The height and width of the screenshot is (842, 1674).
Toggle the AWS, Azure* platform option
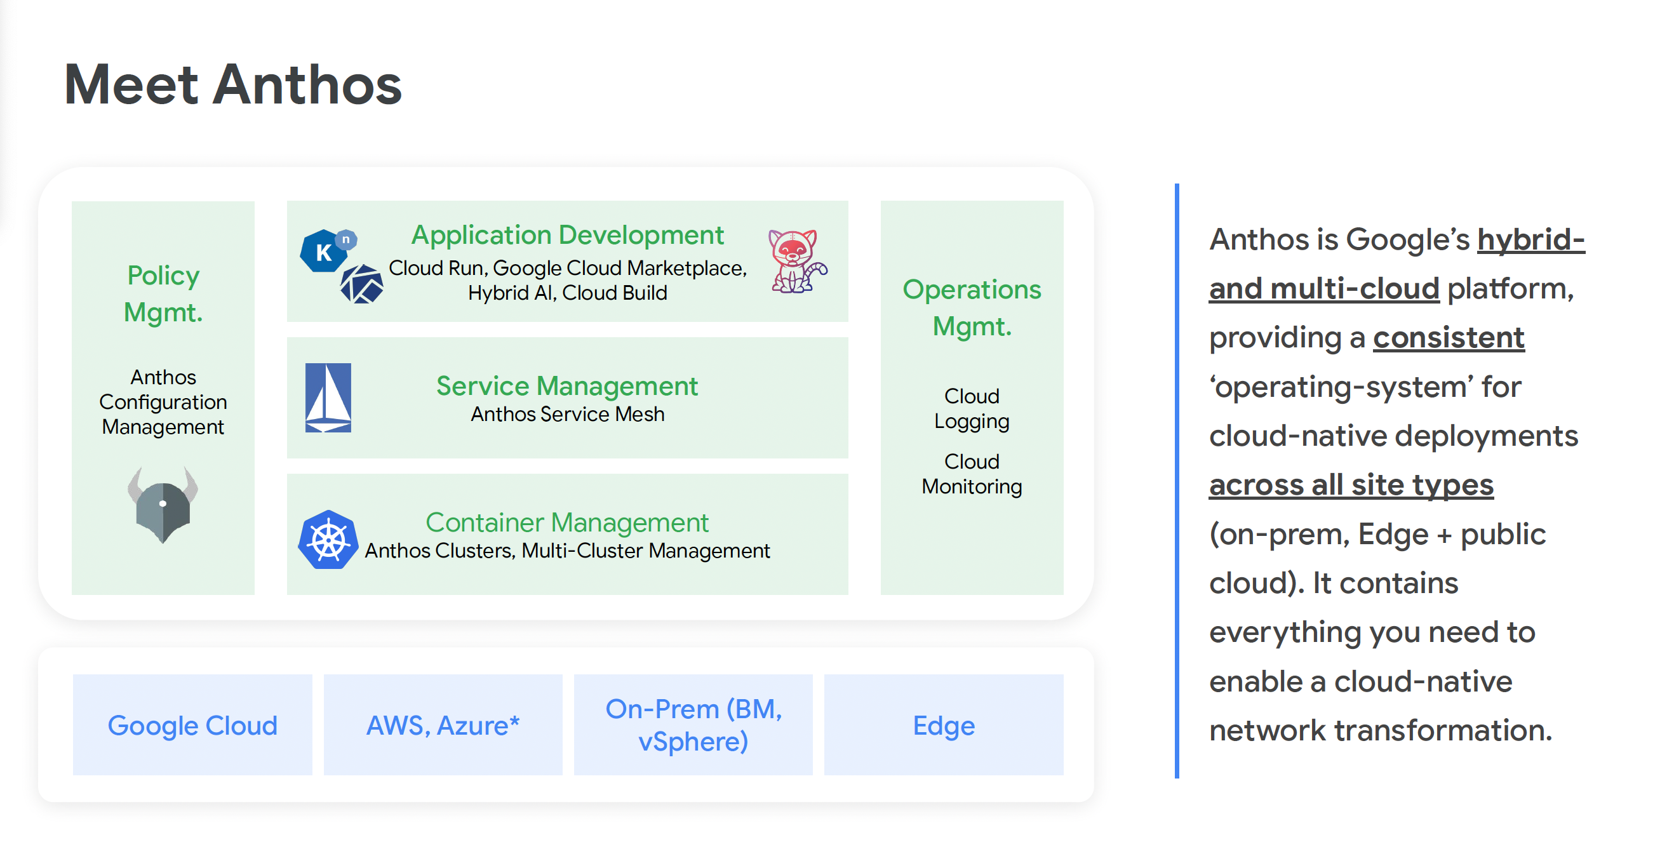tap(443, 725)
